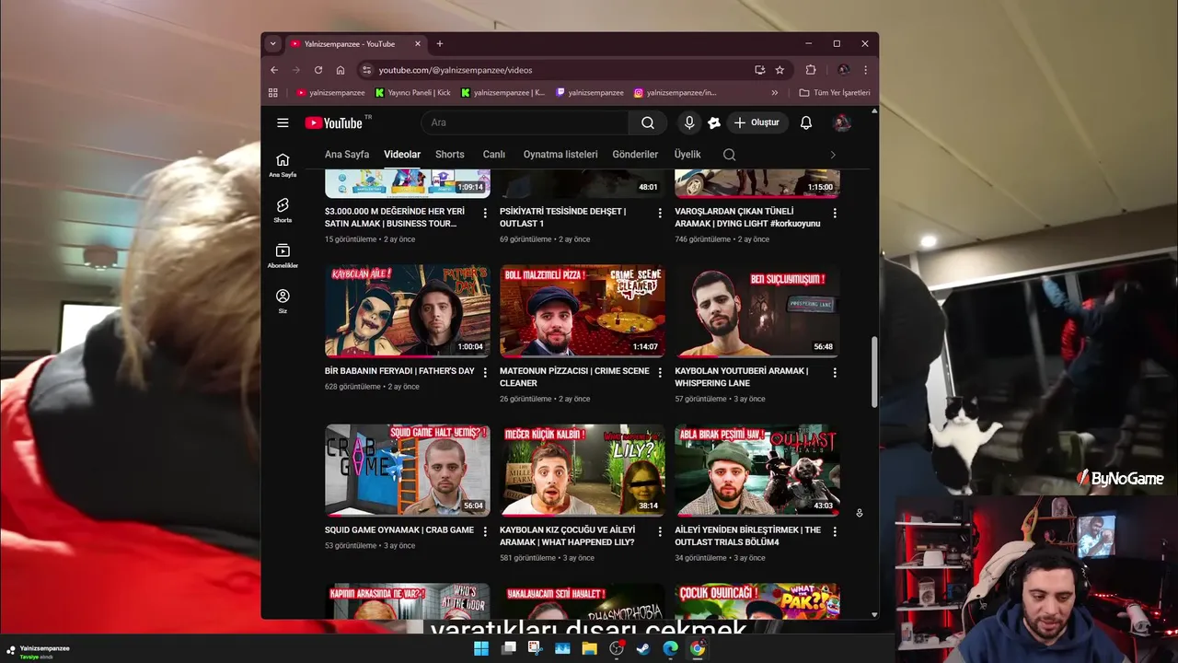The height and width of the screenshot is (663, 1178).
Task: Open options menu for OUTLAST 1 video
Action: [660, 213]
